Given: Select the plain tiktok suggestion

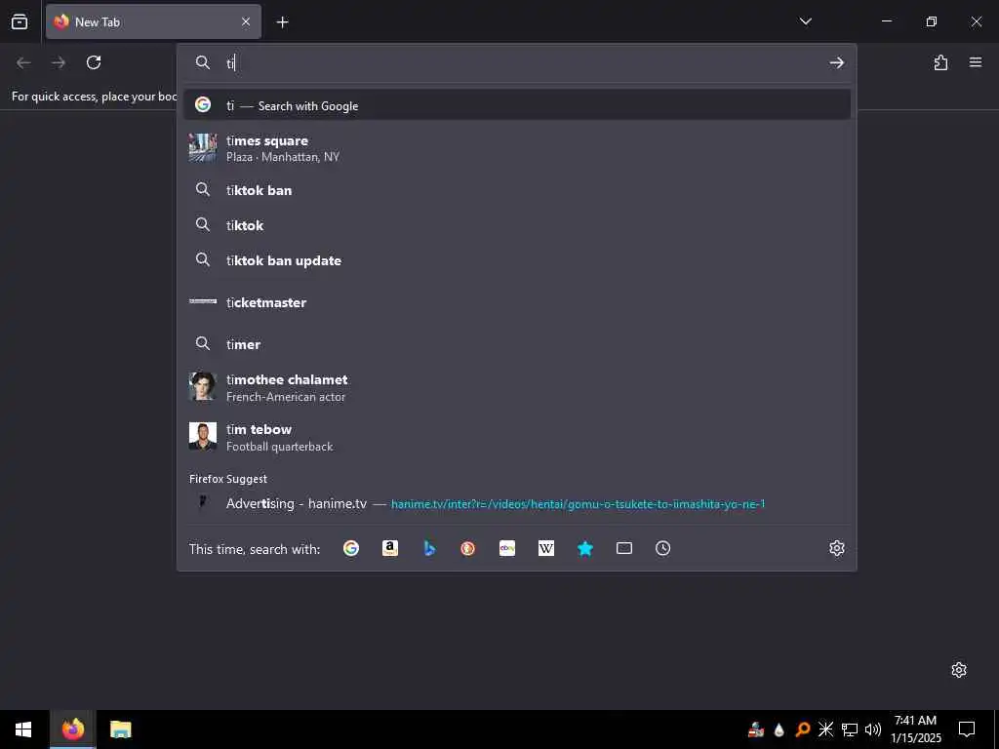Looking at the screenshot, I should point(517,225).
